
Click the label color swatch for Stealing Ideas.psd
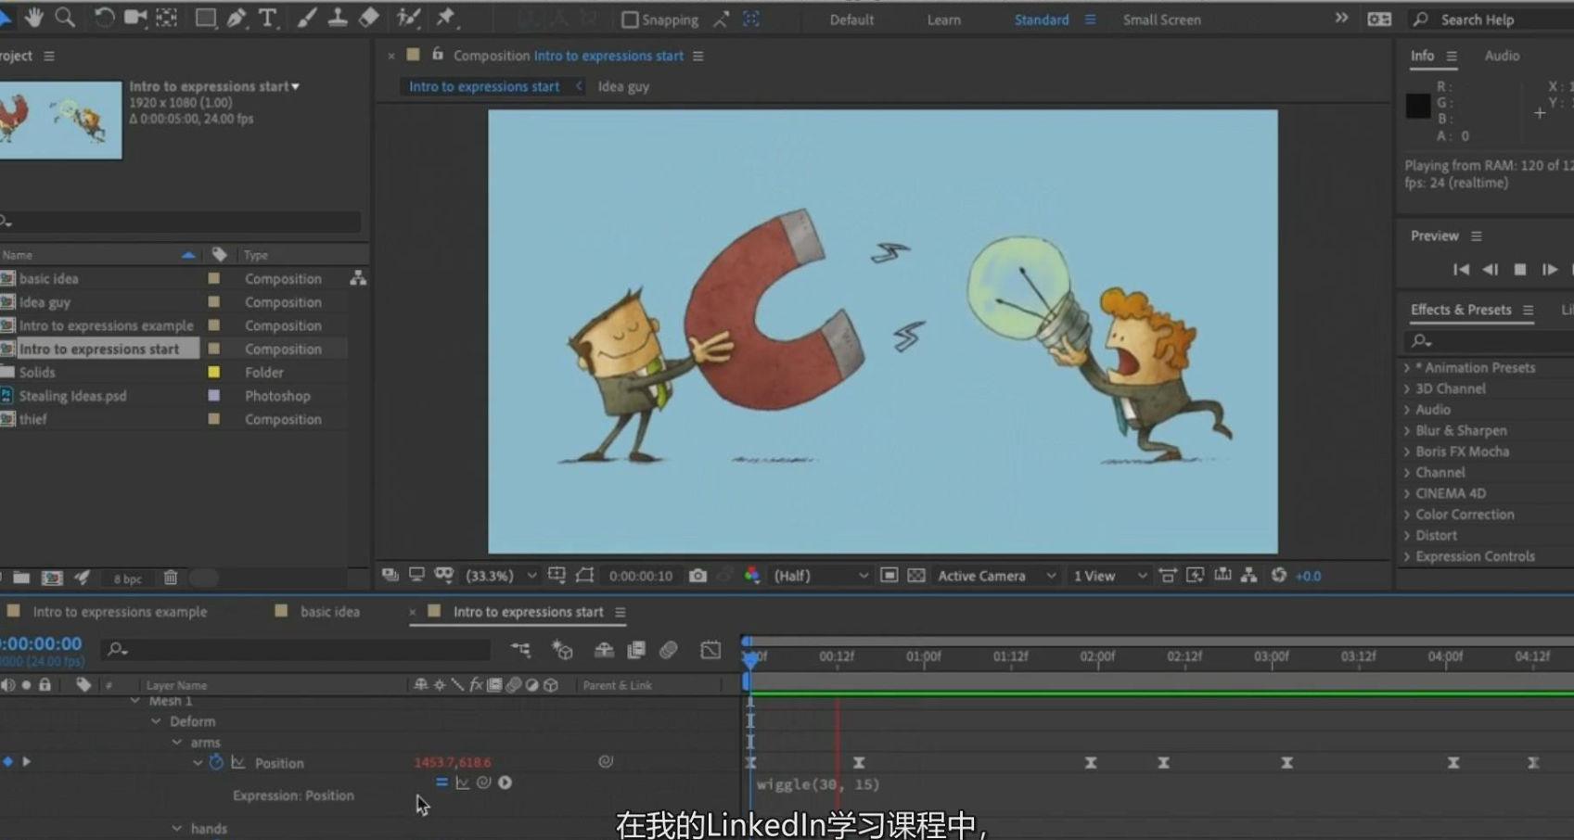pos(214,396)
